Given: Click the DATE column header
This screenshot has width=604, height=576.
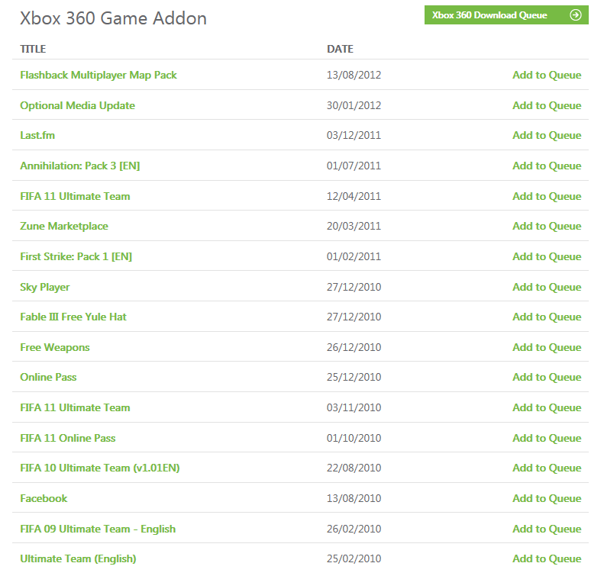Looking at the screenshot, I should (x=340, y=49).
